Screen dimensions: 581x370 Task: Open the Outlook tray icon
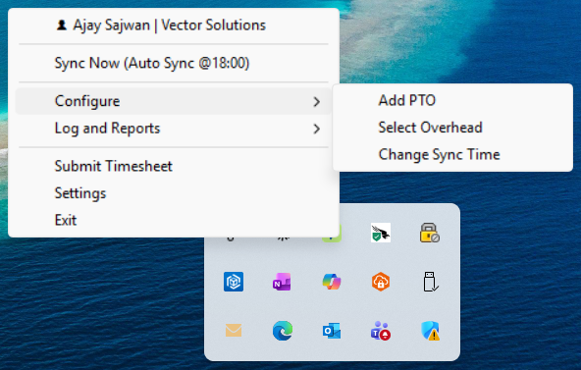(332, 331)
